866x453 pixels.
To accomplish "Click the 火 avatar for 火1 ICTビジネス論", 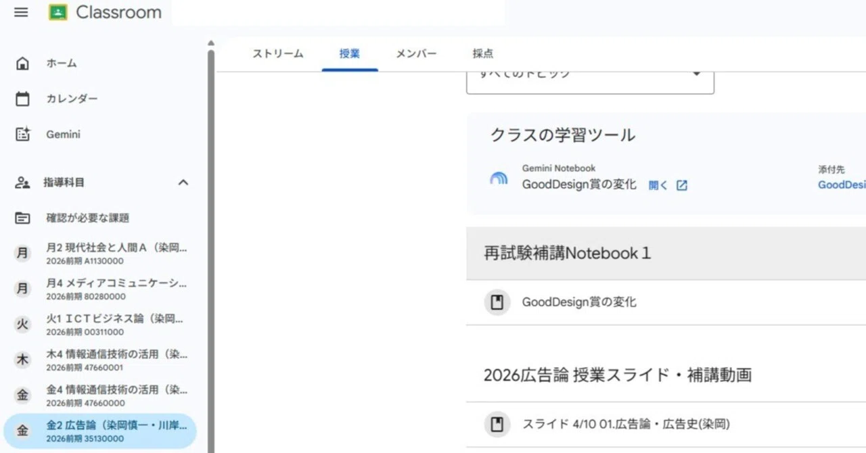I will click(x=22, y=325).
